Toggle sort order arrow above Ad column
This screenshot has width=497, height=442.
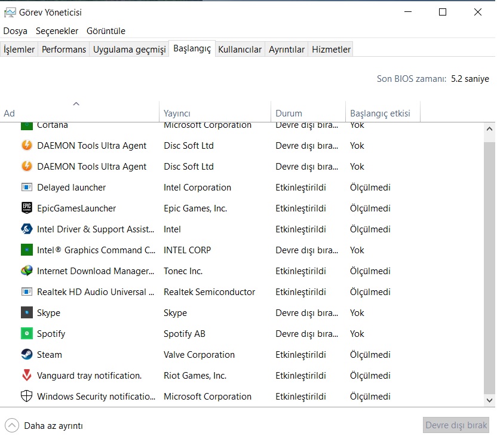[76, 103]
